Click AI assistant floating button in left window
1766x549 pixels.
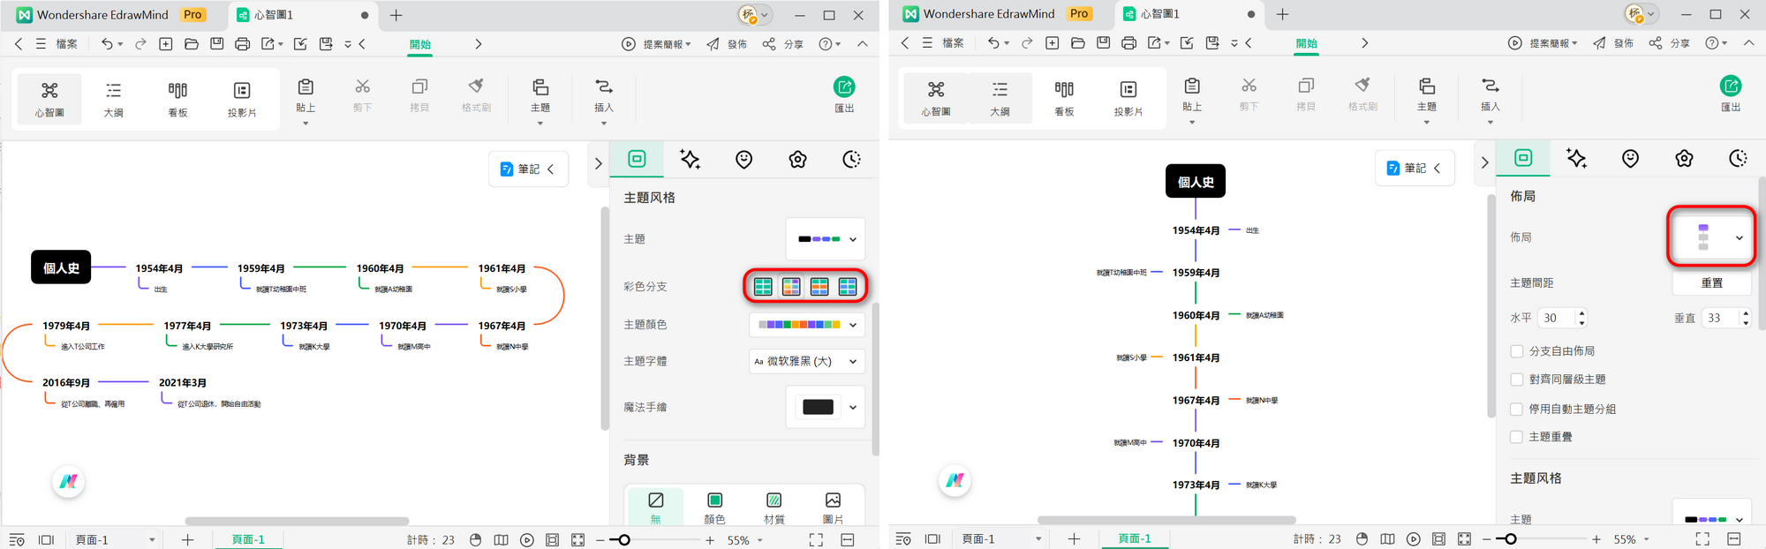68,481
